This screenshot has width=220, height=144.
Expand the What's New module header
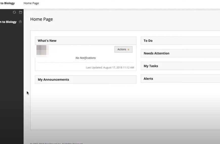[47, 41]
